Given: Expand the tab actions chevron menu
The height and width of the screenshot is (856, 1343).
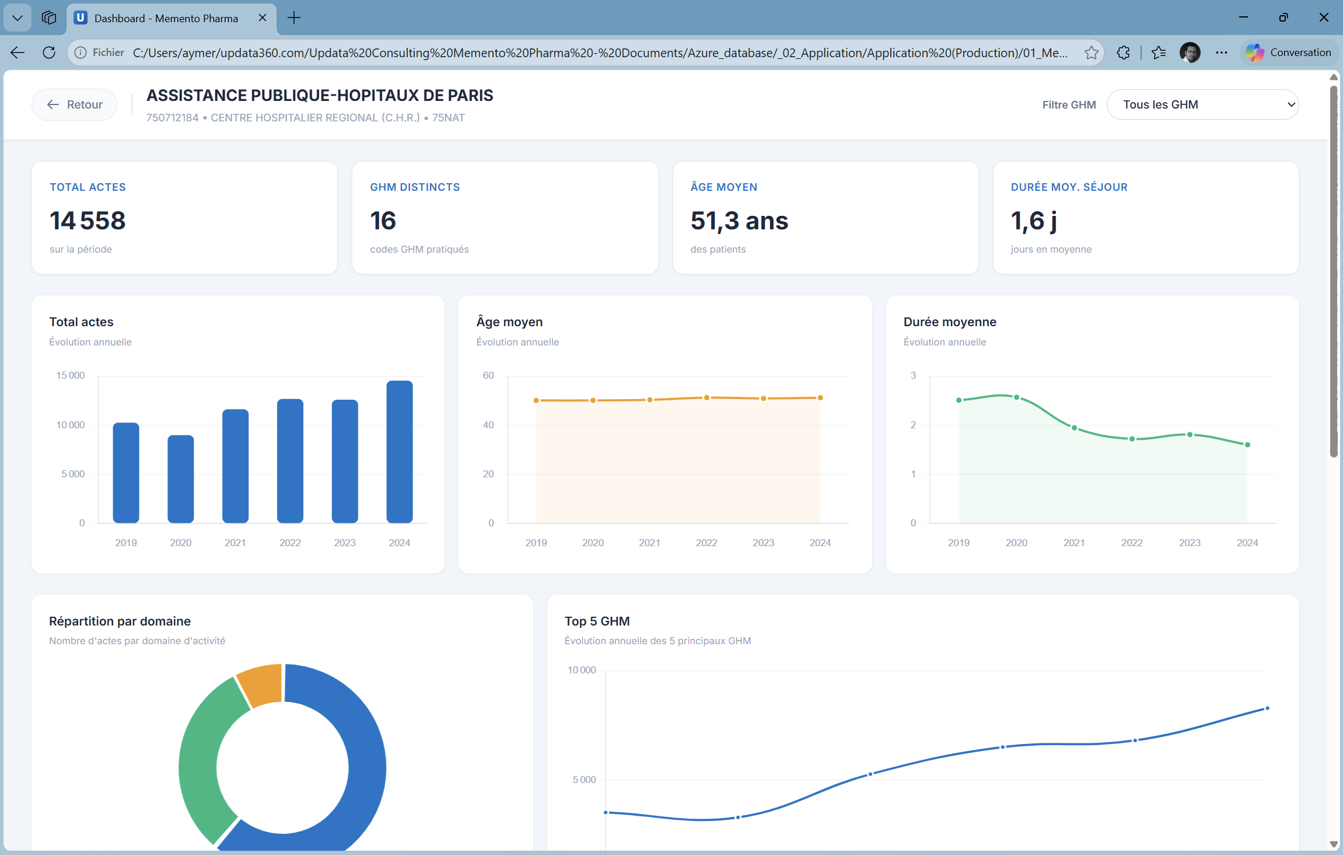Looking at the screenshot, I should pyautogui.click(x=18, y=18).
